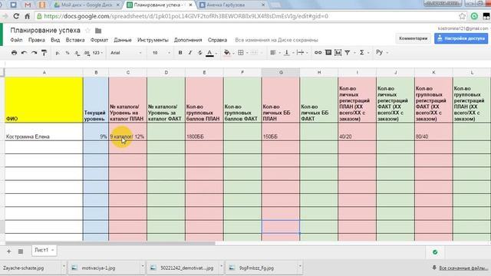This screenshot has width=491, height=276.
Task: Open the Borders menu
Action: (x=241, y=53)
